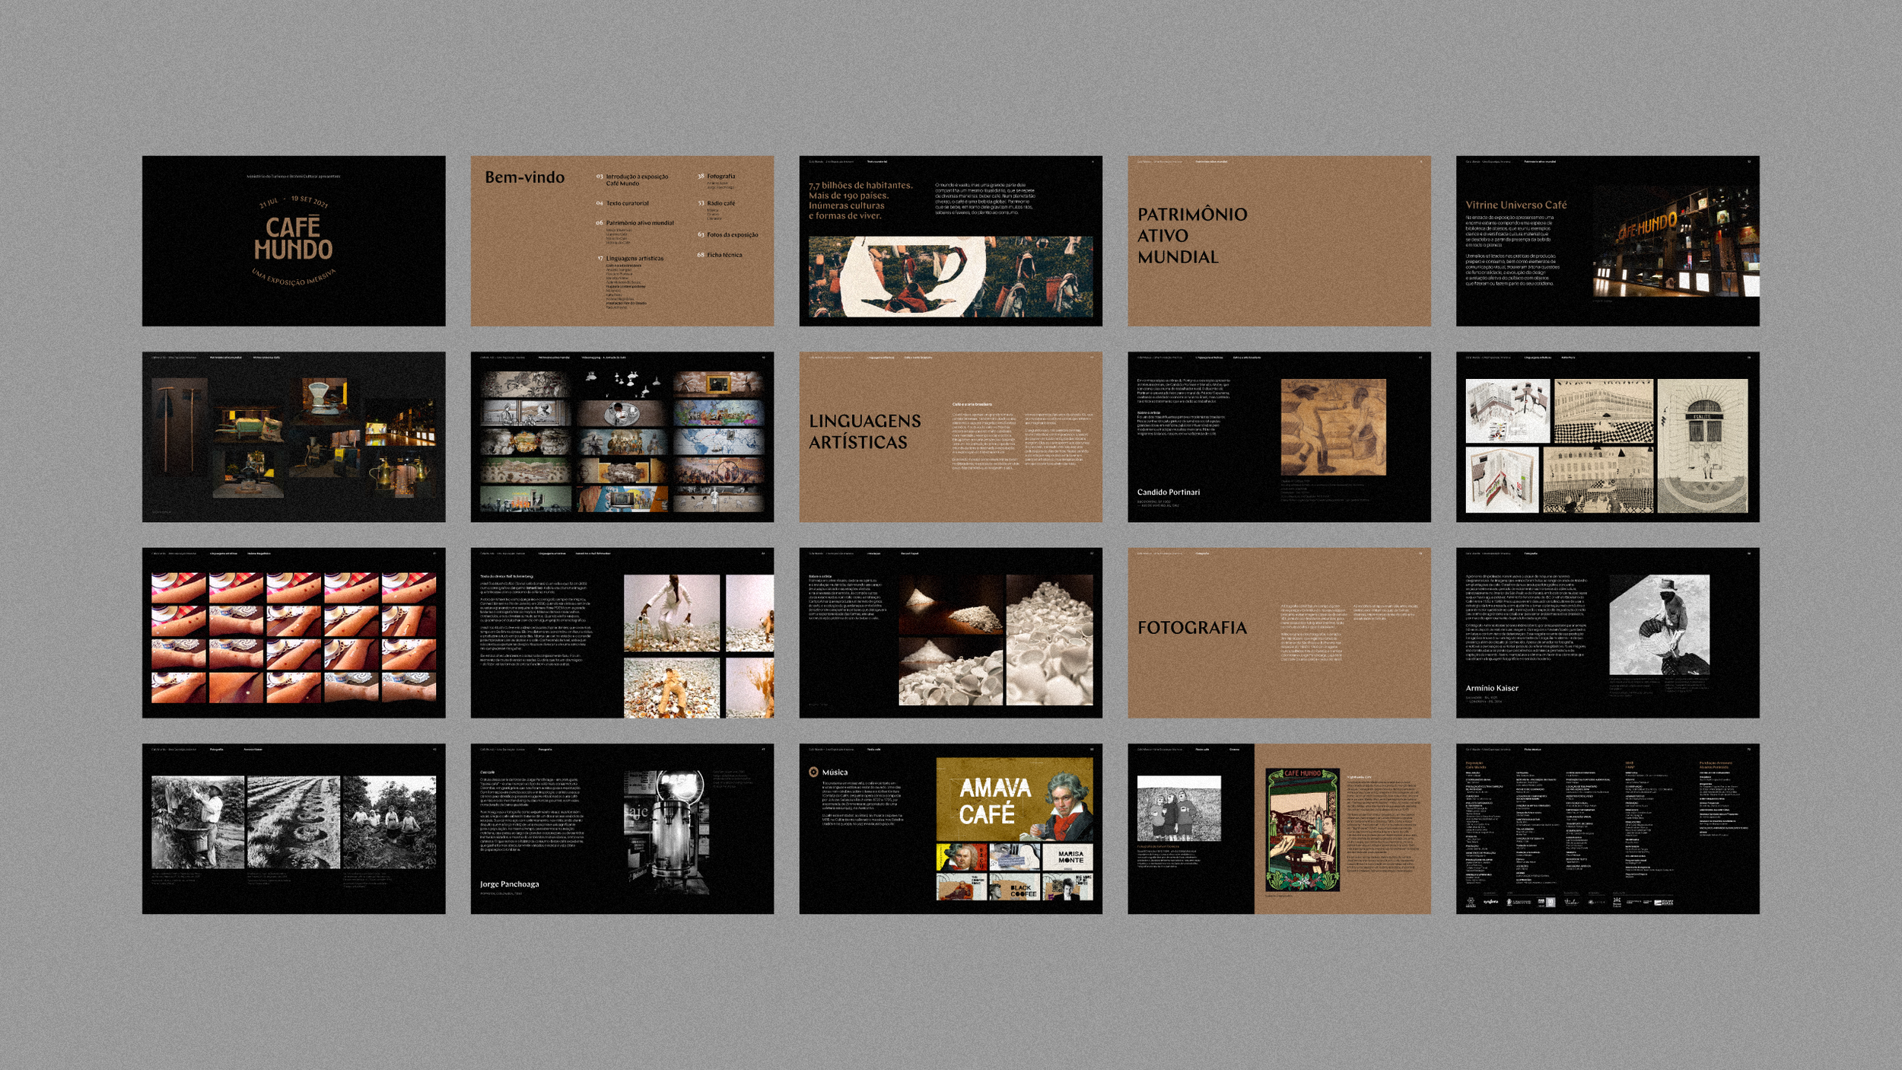Click 'Texto curatorial' in the contents list
The width and height of the screenshot is (1902, 1070).
coord(627,203)
